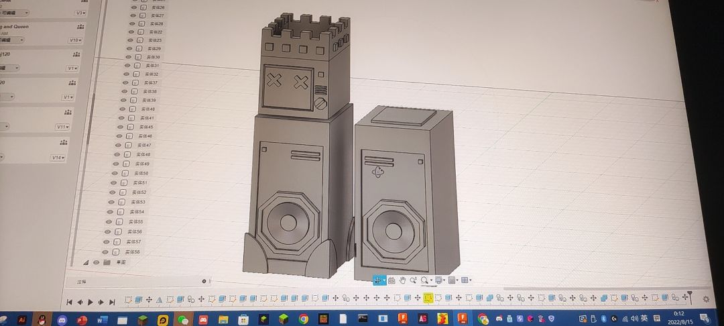724x326 pixels.
Task: Select body 实体56 in browser
Action: [135, 231]
